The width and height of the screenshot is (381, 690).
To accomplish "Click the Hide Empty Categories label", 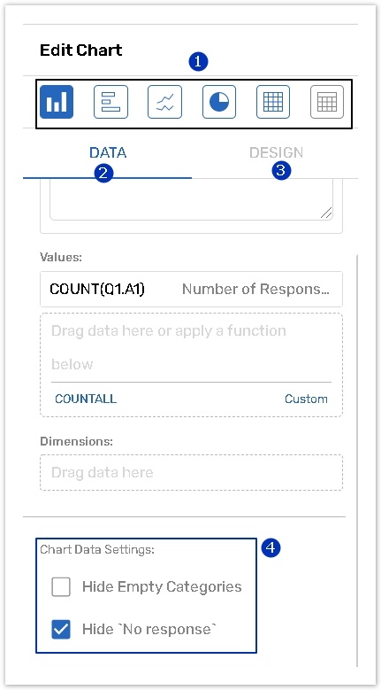I will 162,587.
